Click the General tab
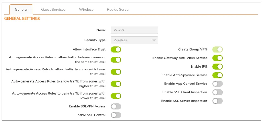The width and height of the screenshot is (264, 123). tap(21, 9)
